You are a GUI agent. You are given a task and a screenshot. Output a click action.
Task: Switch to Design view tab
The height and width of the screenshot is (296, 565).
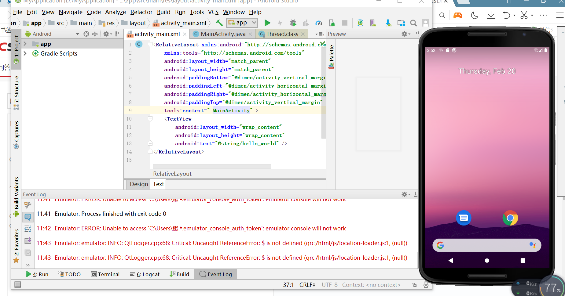coord(139,184)
